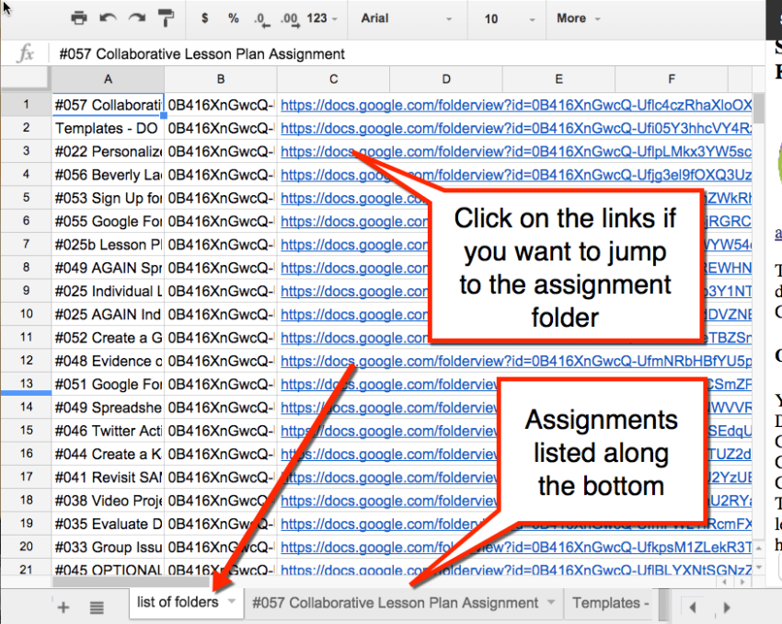The width and height of the screenshot is (782, 624).
Task: Increase decimal places button
Action: tap(290, 19)
